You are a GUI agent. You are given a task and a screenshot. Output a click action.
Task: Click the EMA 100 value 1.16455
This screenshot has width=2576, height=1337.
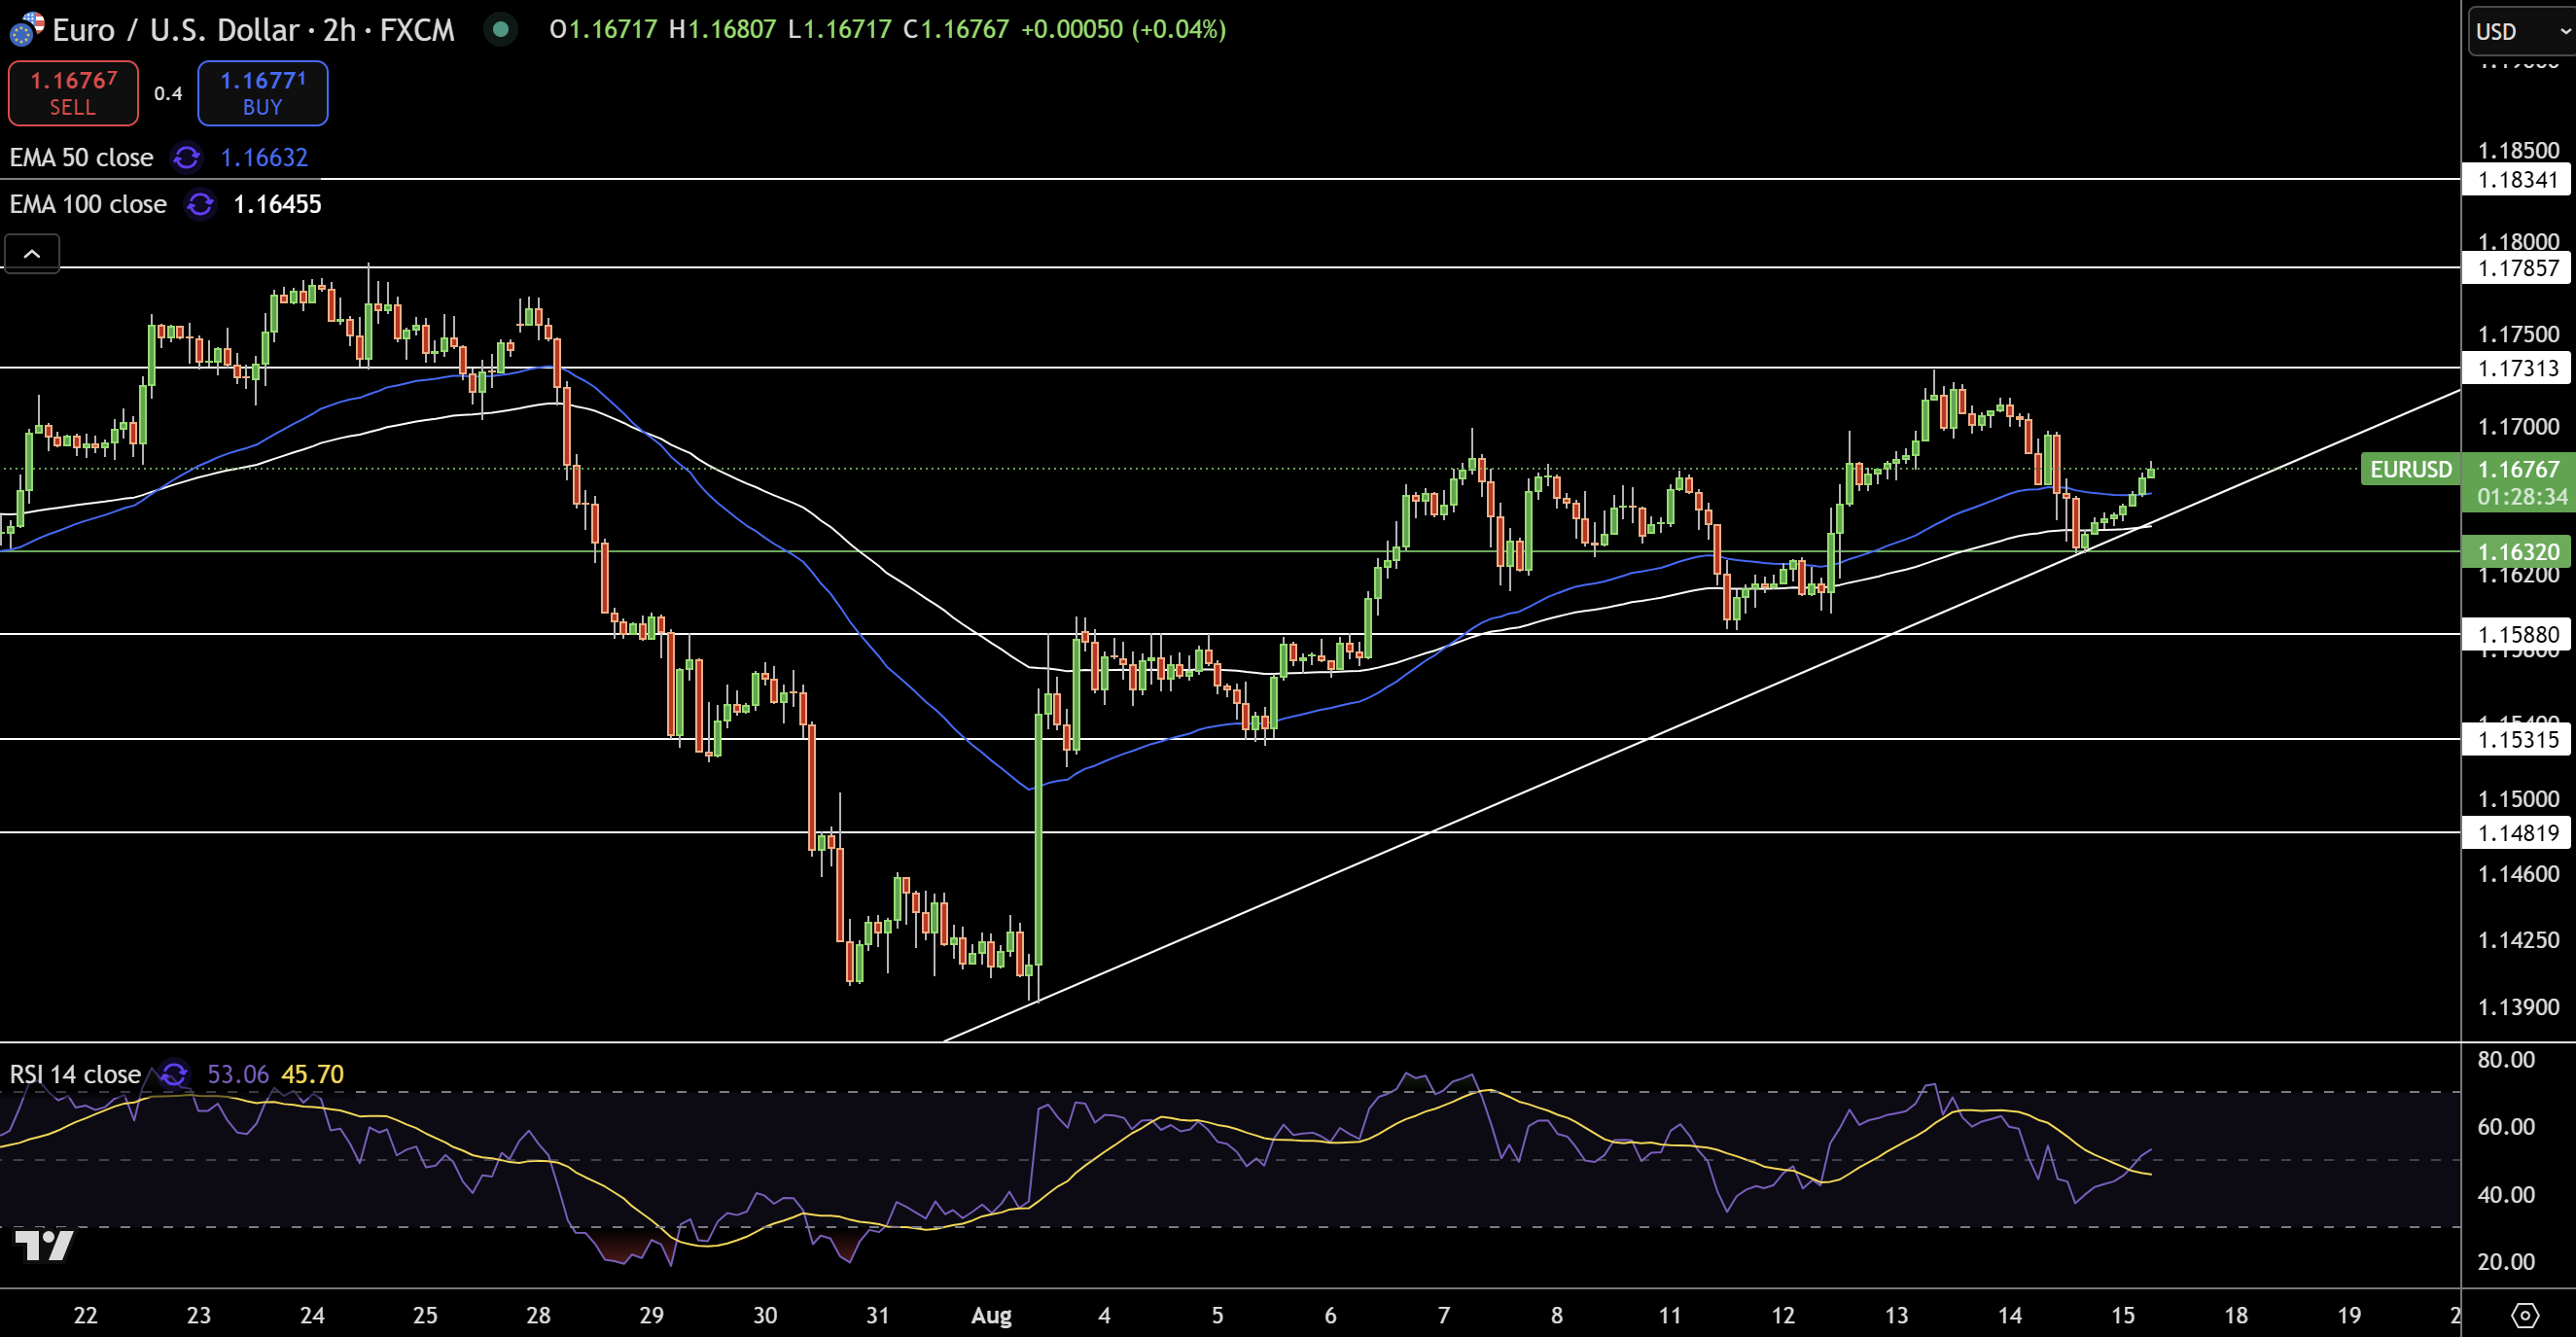point(277,204)
